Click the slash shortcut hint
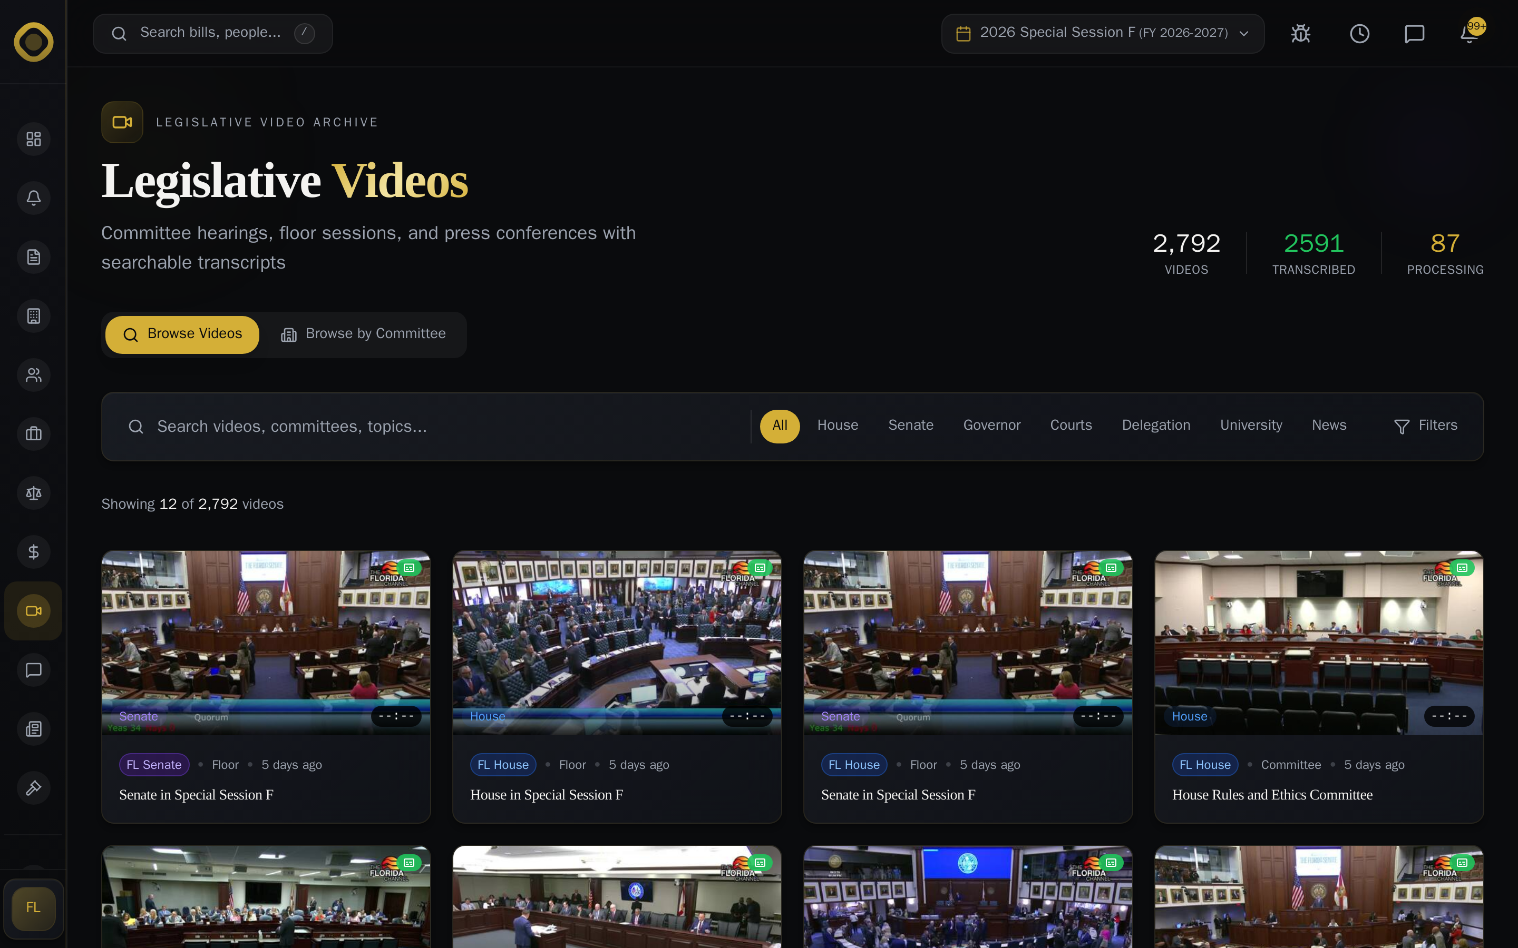 tap(305, 33)
